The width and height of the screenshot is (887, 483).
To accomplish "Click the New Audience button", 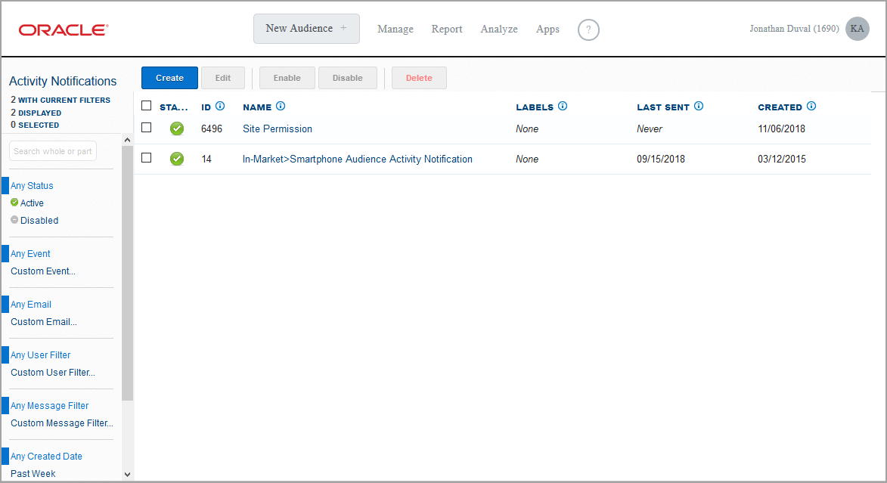I will pyautogui.click(x=306, y=29).
